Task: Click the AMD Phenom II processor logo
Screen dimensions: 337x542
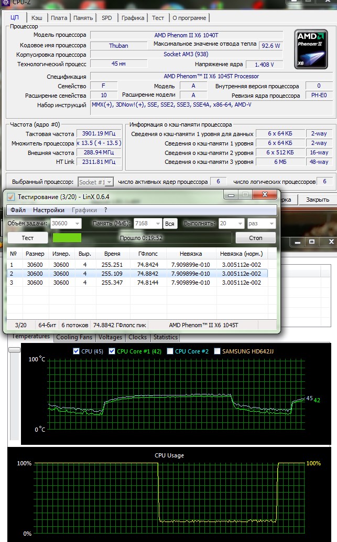Action: pyautogui.click(x=311, y=49)
